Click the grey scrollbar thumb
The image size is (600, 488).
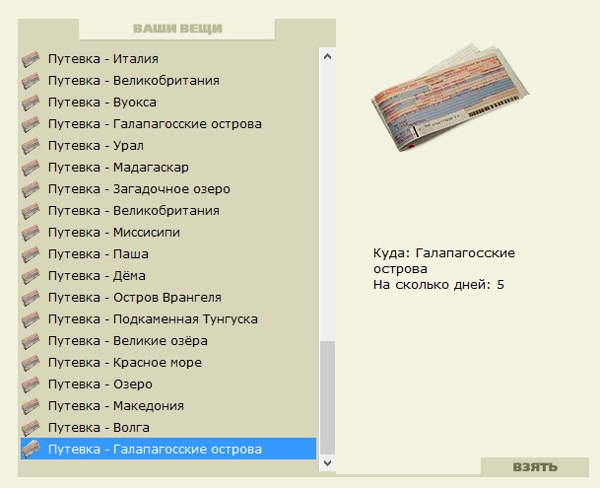click(327, 397)
